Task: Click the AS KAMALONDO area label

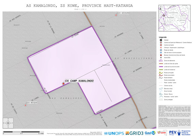Action: 66,98
